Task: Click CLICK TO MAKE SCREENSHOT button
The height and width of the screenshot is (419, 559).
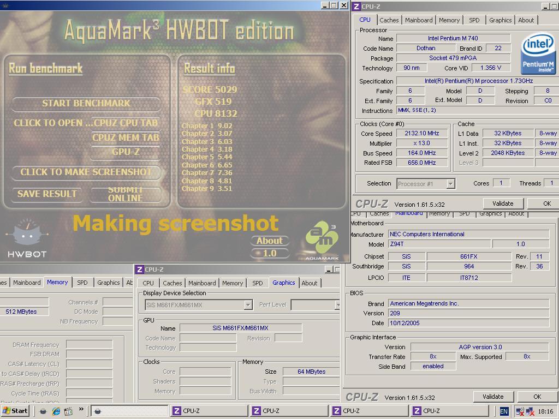Action: 86,172
